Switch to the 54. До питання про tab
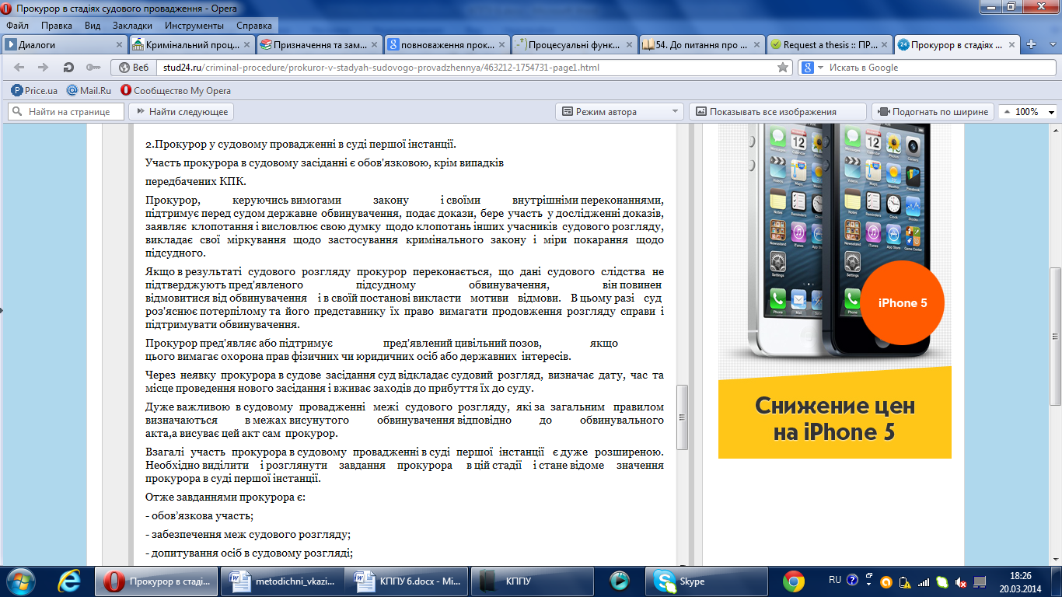The width and height of the screenshot is (1062, 597). (702, 45)
